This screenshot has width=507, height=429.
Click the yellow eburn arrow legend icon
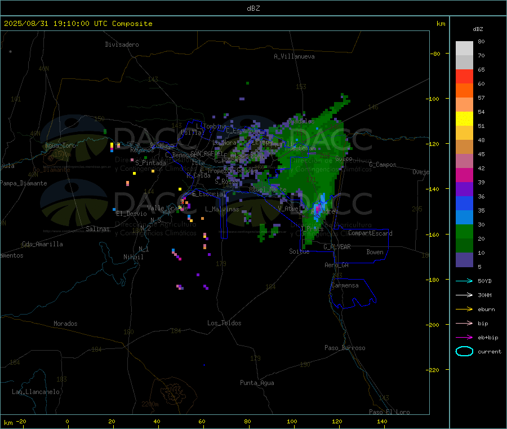tap(464, 309)
